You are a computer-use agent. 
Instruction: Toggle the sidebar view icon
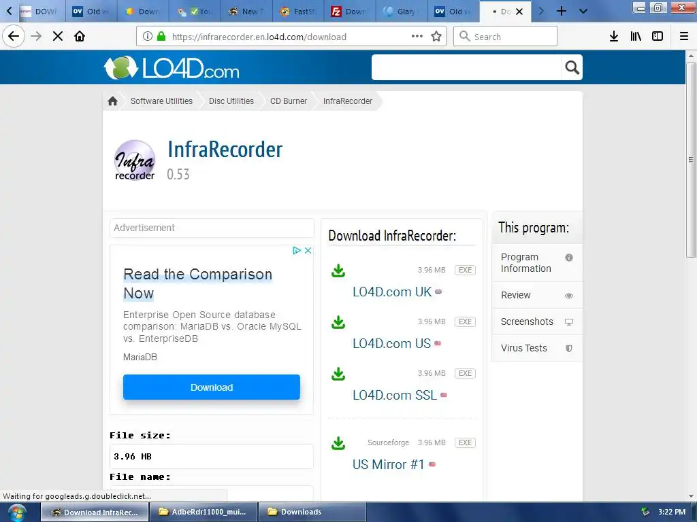658,37
